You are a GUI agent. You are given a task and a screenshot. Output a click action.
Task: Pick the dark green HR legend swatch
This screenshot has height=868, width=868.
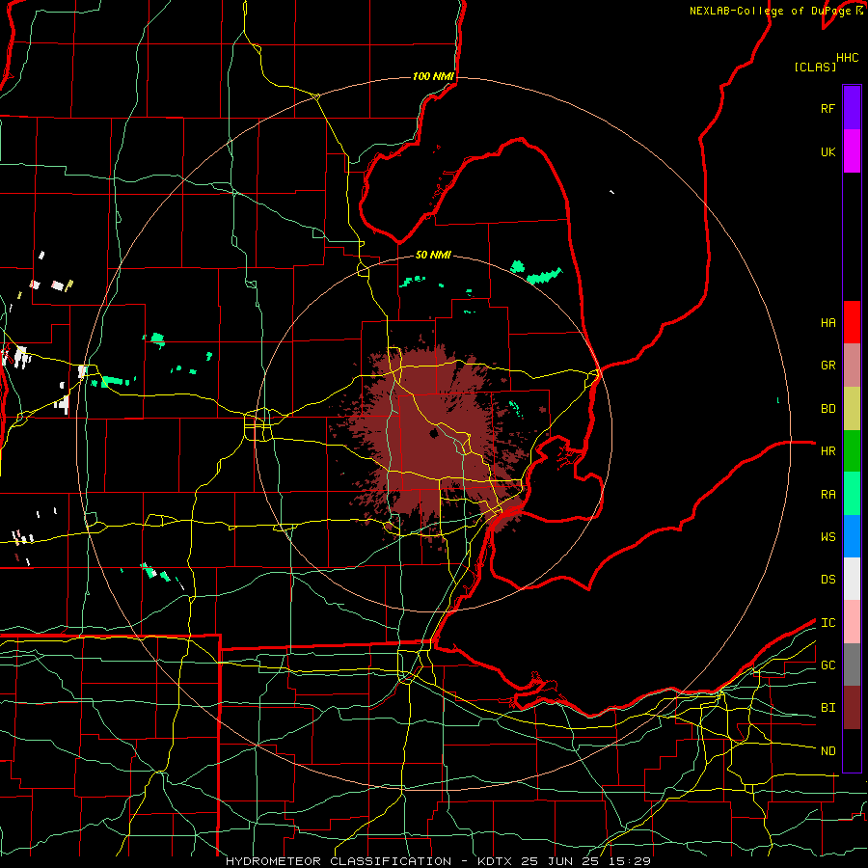pyautogui.click(x=852, y=451)
